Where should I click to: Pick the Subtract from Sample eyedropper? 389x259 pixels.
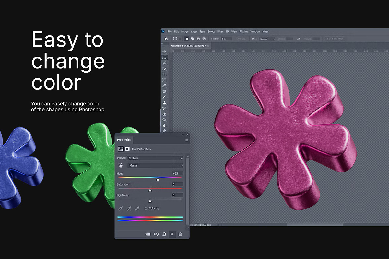tap(137, 208)
